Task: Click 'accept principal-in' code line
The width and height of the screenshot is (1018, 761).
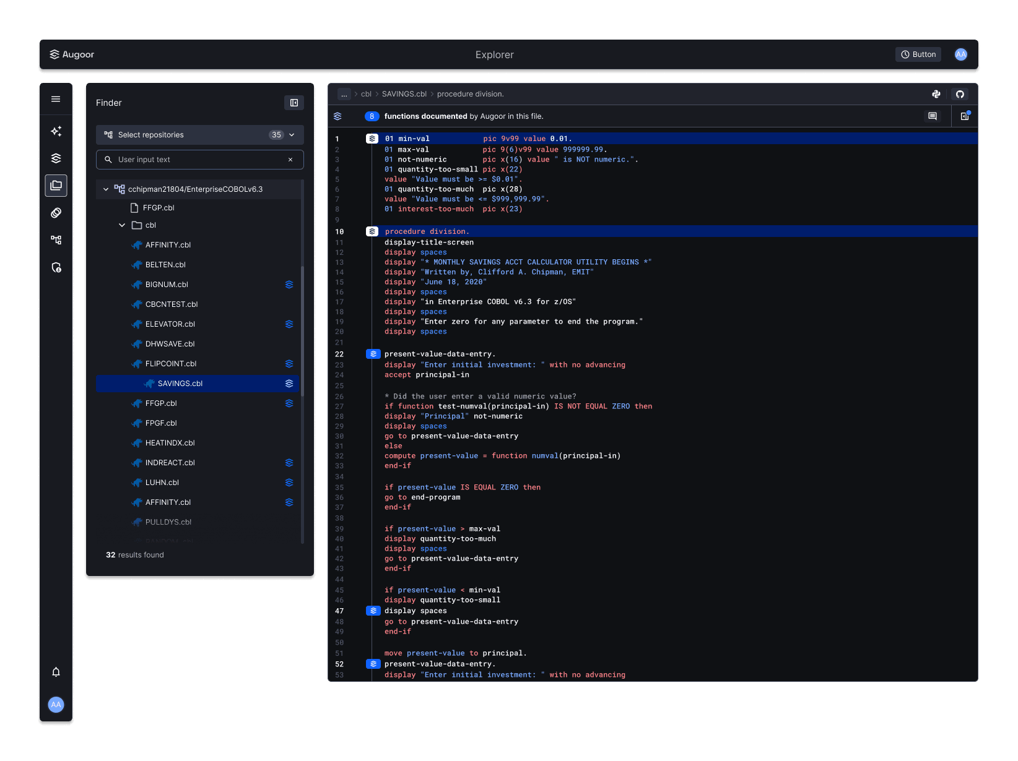Action: (427, 375)
